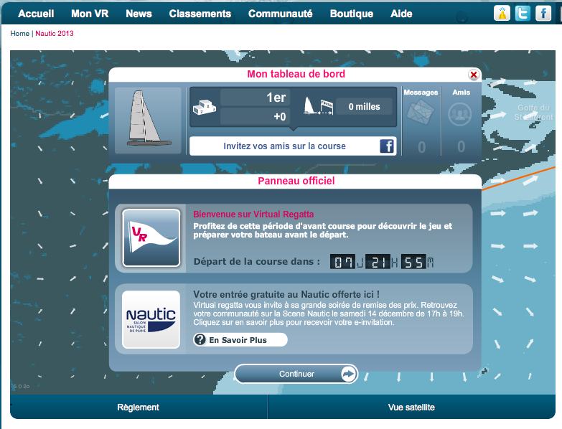
Task: Click the podium ranking icon
Action: (x=205, y=107)
